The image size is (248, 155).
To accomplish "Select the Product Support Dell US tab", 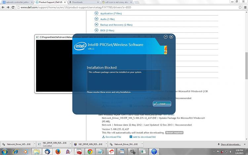I will coord(51,2).
